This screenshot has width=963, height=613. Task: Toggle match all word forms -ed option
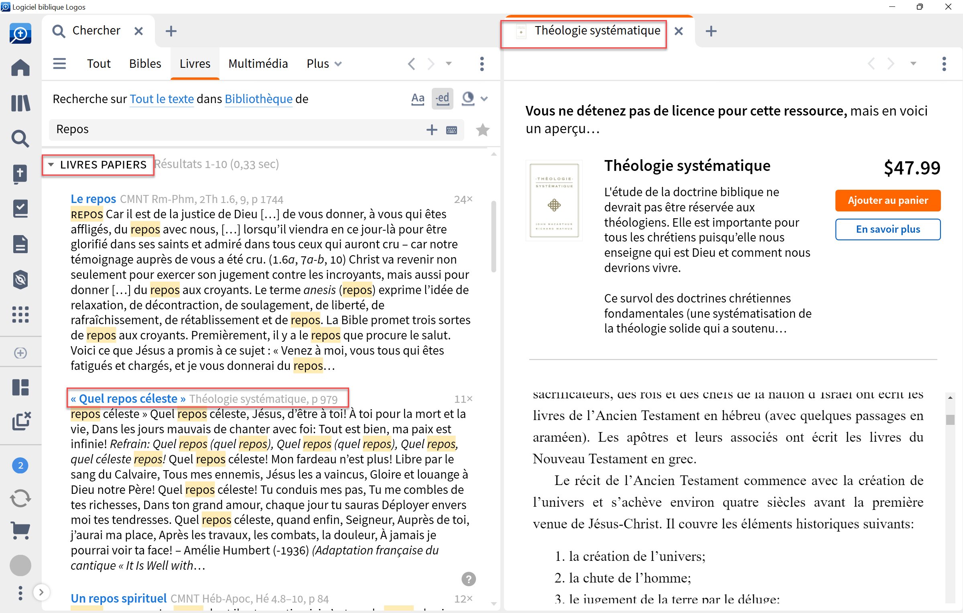pyautogui.click(x=443, y=99)
